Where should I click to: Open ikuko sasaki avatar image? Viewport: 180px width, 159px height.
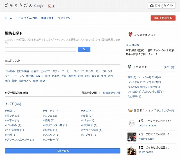click(132, 150)
